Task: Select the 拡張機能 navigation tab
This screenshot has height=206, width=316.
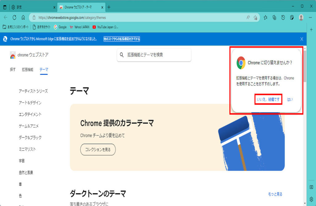Action: [27, 70]
